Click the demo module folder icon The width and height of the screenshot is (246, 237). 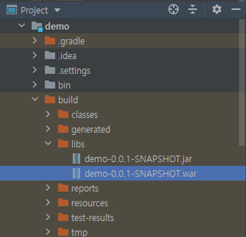tap(37, 26)
